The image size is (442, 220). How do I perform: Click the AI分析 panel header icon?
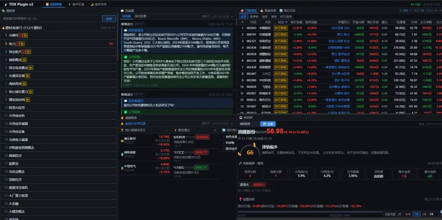[x=241, y=118]
